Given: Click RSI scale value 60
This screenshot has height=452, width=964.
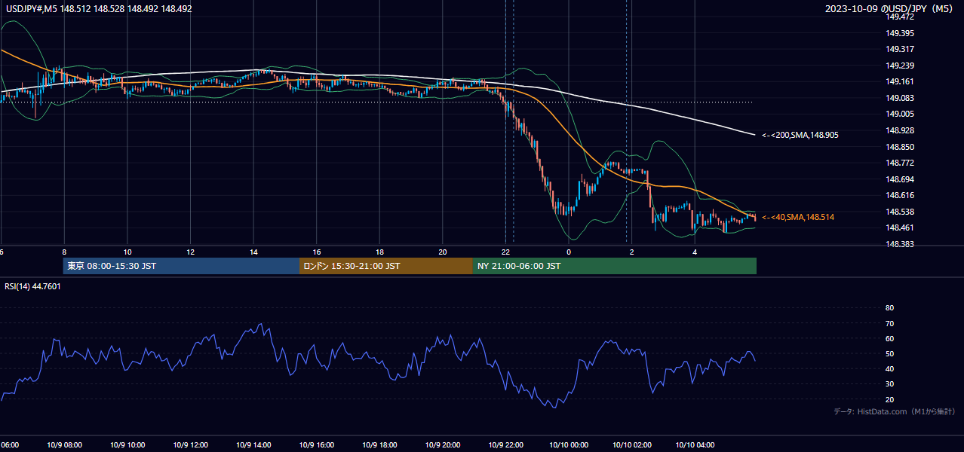Looking at the screenshot, I should (889, 338).
